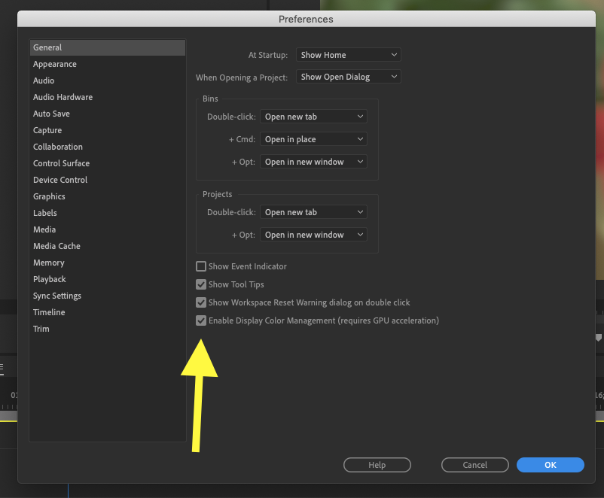Open Projects + Opt dropdown
The height and width of the screenshot is (498, 604).
pyautogui.click(x=313, y=235)
